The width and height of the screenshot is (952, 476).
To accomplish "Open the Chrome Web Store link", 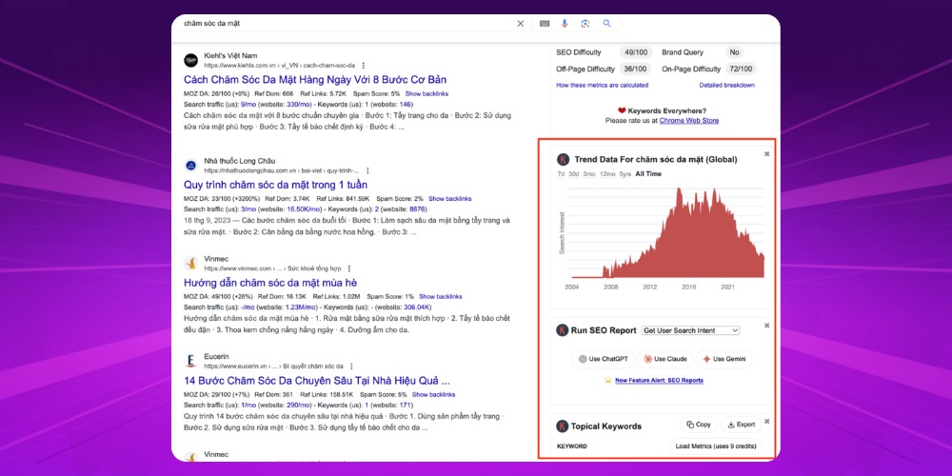I will 689,121.
